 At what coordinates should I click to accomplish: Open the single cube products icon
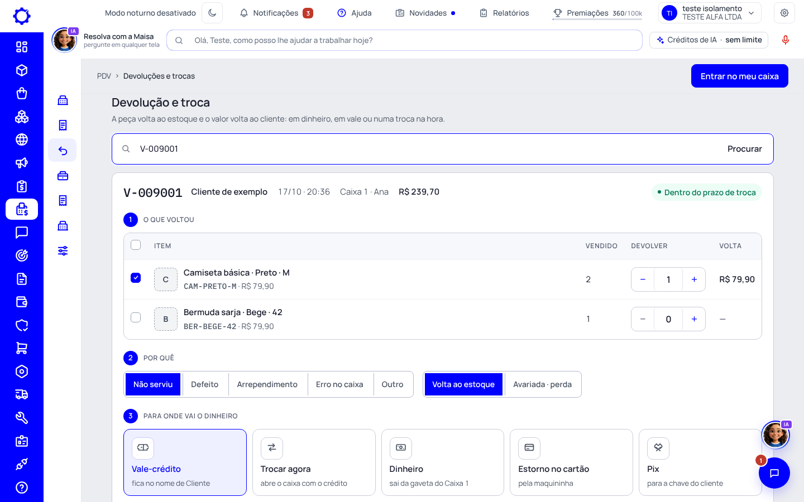click(x=22, y=70)
